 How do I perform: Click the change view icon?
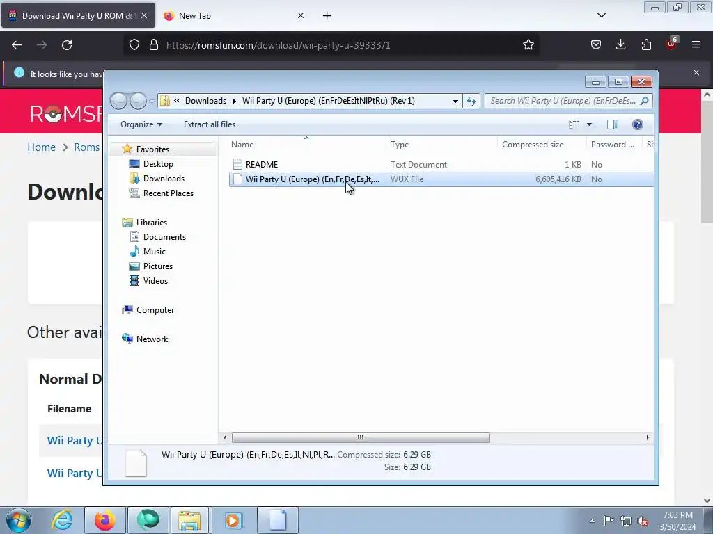point(574,124)
